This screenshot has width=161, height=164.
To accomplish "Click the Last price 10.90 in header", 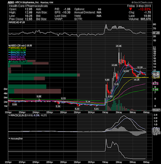I will [147, 16].
